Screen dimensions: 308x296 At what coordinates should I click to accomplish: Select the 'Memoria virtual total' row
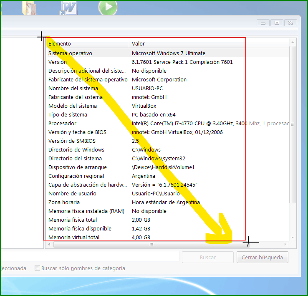[167, 237]
